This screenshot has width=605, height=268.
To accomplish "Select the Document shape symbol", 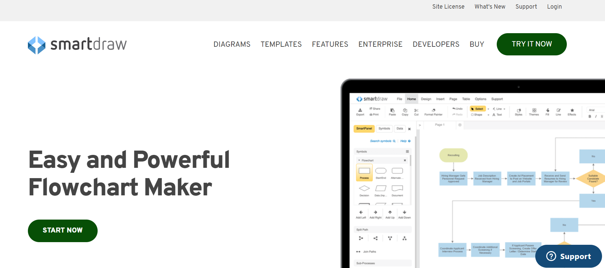I will click(397, 190).
